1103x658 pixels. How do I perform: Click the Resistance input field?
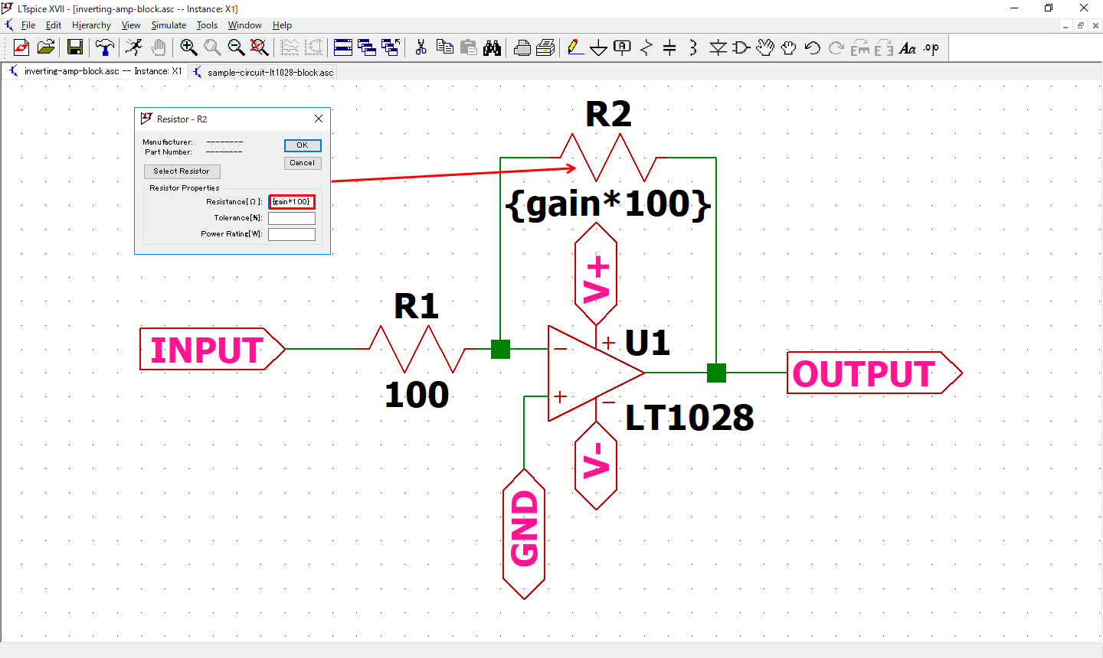coord(292,202)
